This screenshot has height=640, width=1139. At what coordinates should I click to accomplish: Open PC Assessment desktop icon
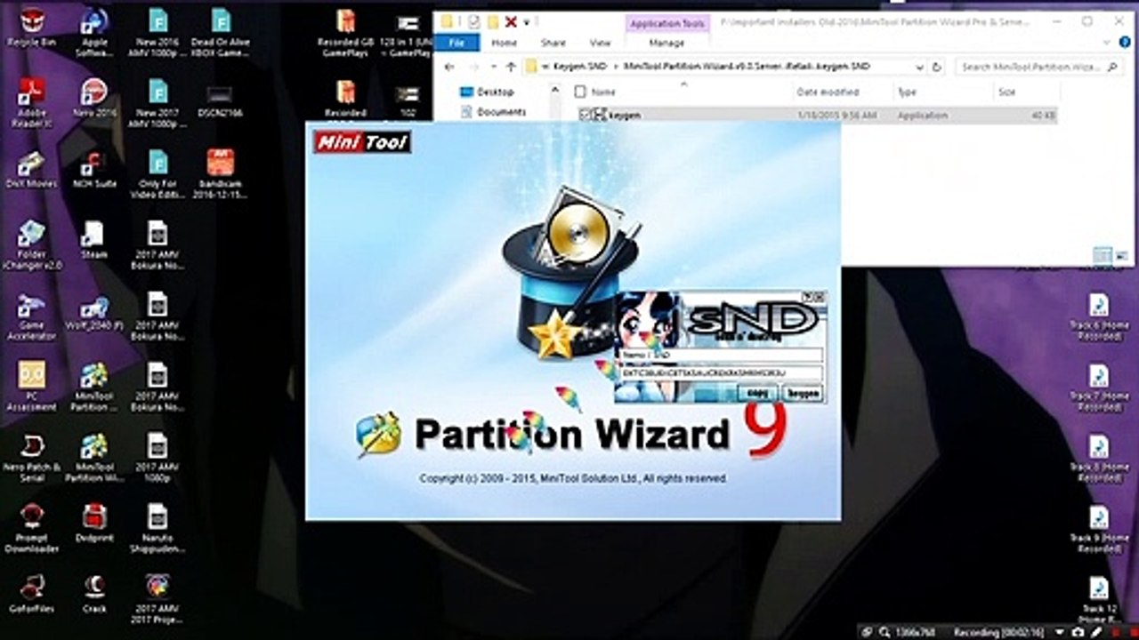tap(31, 387)
